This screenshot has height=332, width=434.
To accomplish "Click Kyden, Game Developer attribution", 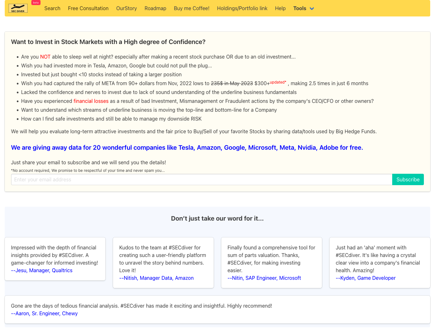I will click(x=366, y=278).
